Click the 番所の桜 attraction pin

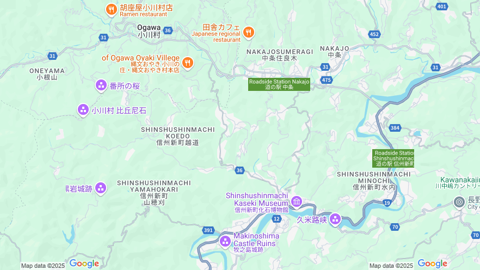[x=101, y=85]
